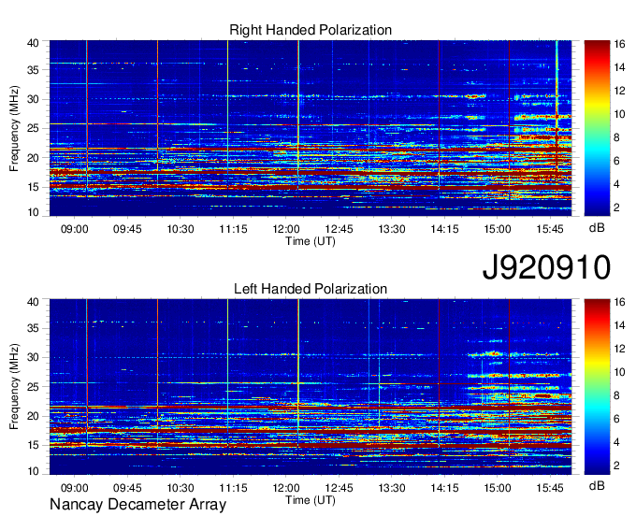
Task: Click the 12:00 time tick of Left Handed plot
Action: (x=286, y=488)
